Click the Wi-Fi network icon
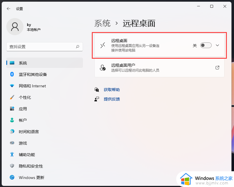This screenshot has width=234, height=187. (12, 86)
